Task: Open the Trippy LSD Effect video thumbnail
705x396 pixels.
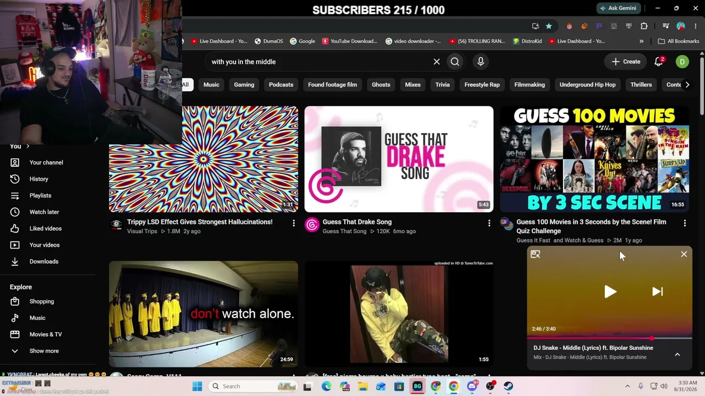Action: (203, 159)
